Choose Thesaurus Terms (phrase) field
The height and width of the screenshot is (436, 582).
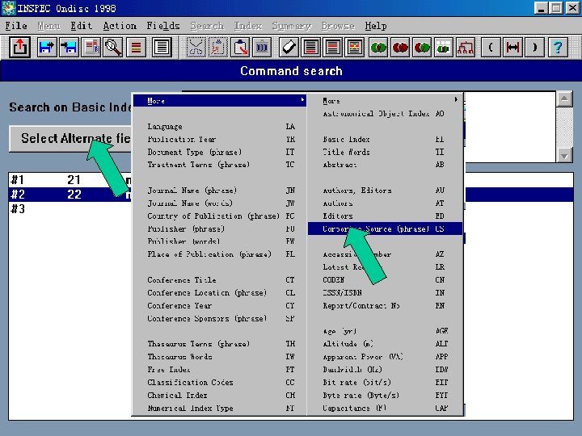pyautogui.click(x=220, y=344)
